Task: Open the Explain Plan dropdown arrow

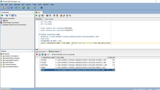Action: [45, 15]
